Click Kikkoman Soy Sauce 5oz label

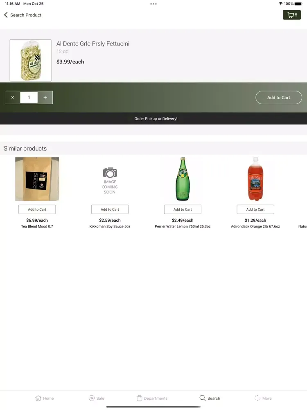click(110, 226)
